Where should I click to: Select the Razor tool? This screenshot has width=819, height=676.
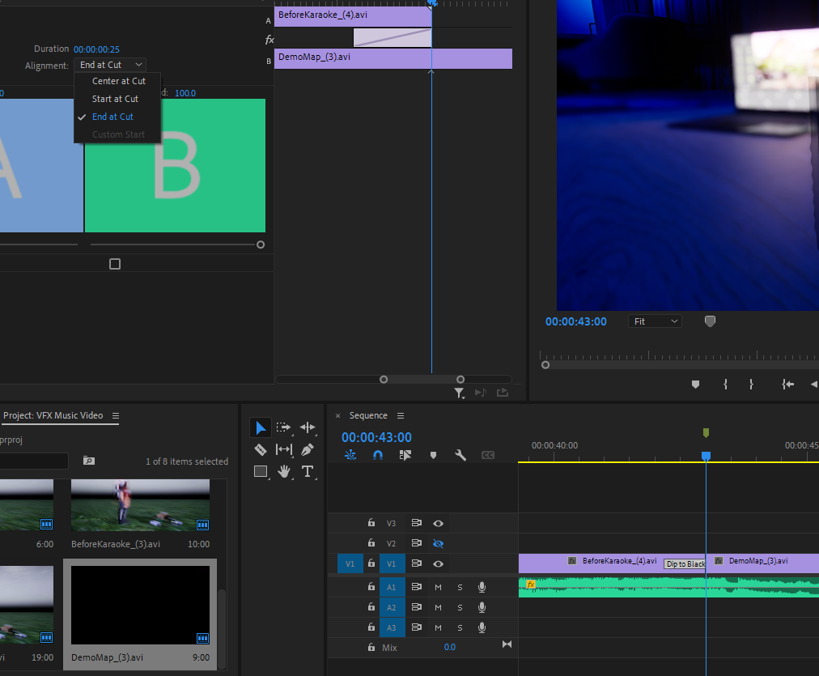[x=260, y=449]
